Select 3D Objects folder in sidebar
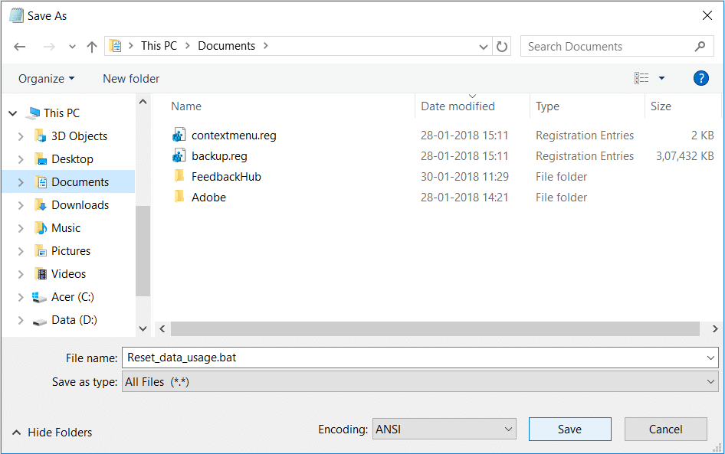725x454 pixels. pos(79,136)
